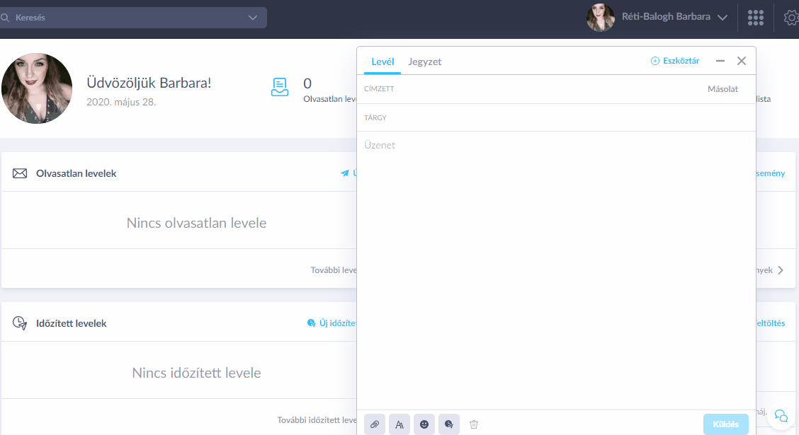Minimize the message composer panel
Screen dimensions: 799x435
coord(720,61)
